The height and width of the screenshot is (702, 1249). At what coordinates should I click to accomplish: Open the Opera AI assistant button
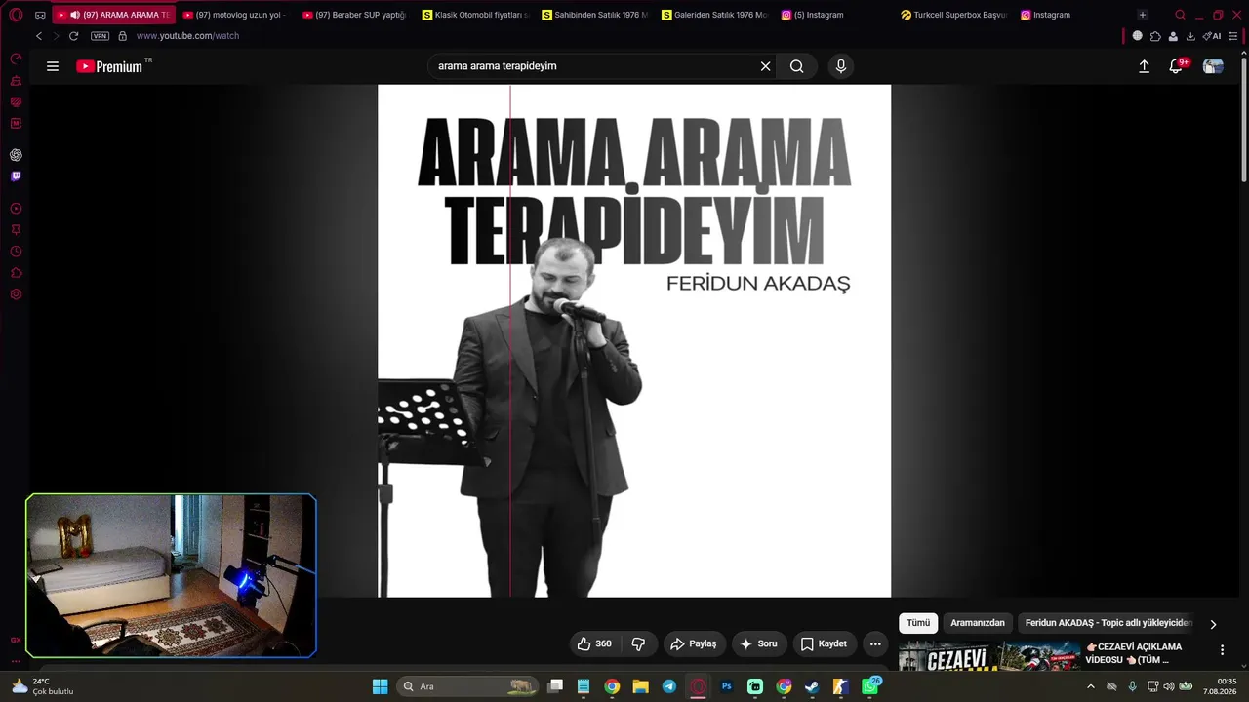[x=1212, y=36]
